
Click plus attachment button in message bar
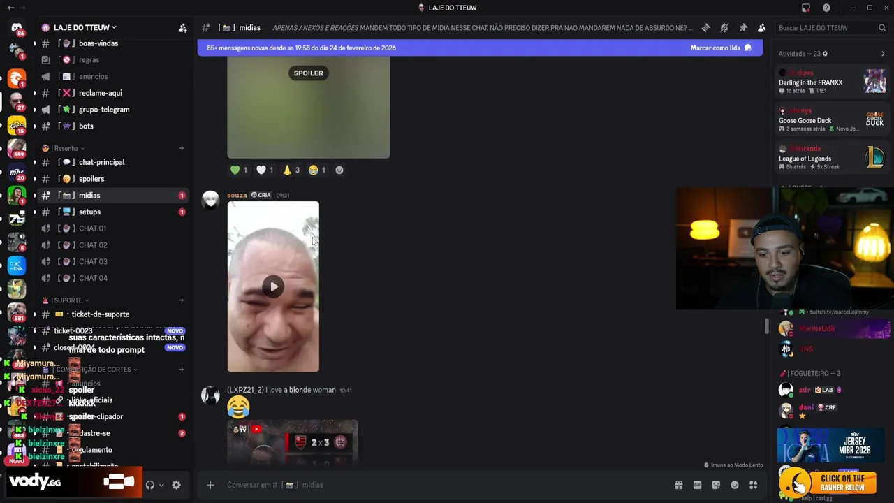(x=210, y=485)
